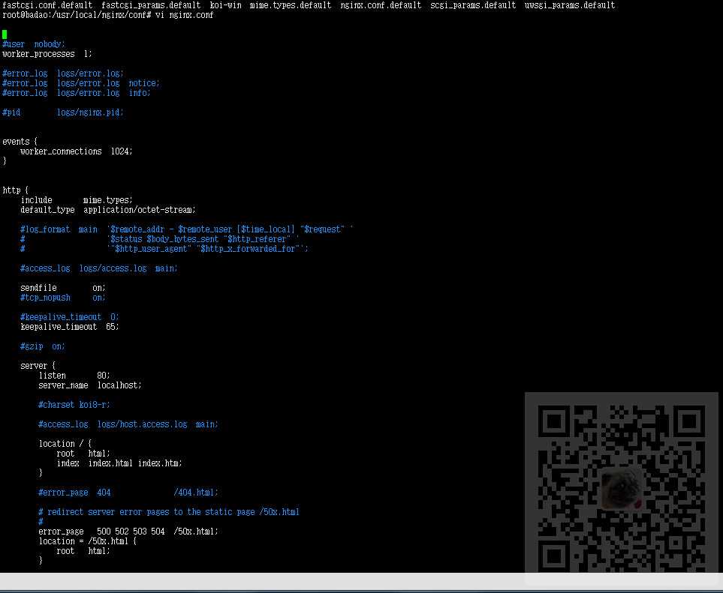Image resolution: width=723 pixels, height=593 pixels.
Task: Click the '#charset koi8-r;' line
Action: point(74,405)
